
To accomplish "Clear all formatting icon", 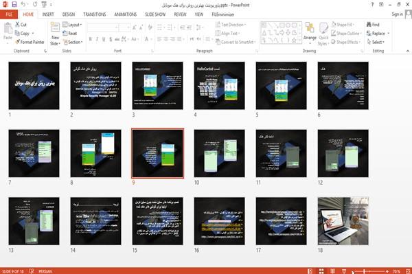I will 150,27.
